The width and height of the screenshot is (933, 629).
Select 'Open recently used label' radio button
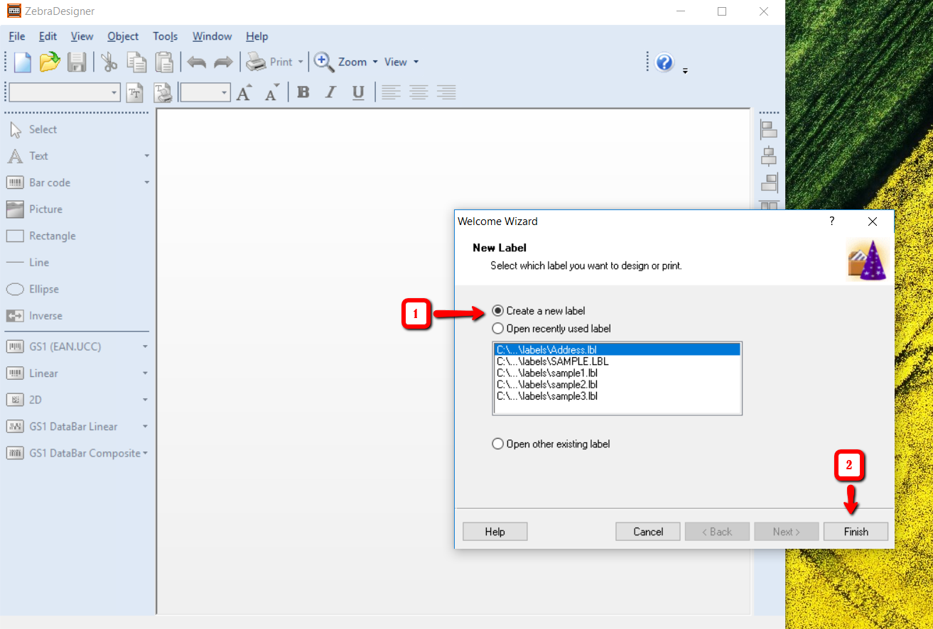pyautogui.click(x=498, y=329)
